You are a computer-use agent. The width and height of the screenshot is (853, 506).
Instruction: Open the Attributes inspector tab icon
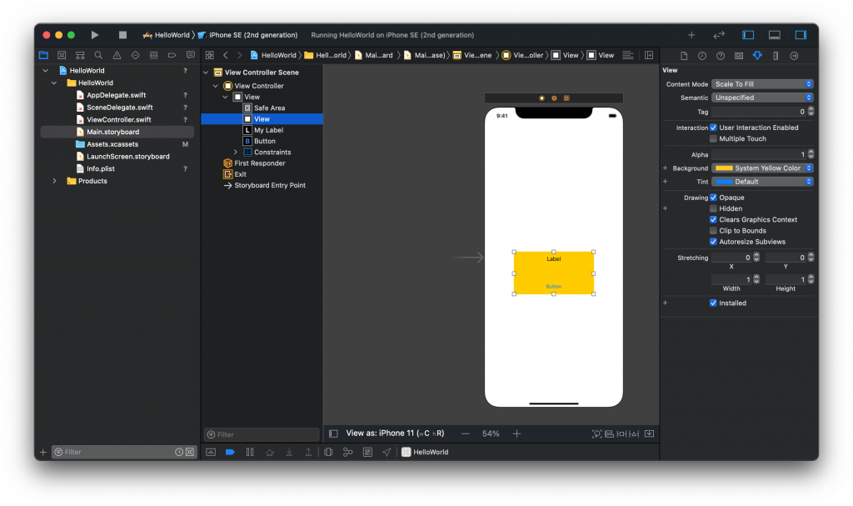pyautogui.click(x=757, y=56)
